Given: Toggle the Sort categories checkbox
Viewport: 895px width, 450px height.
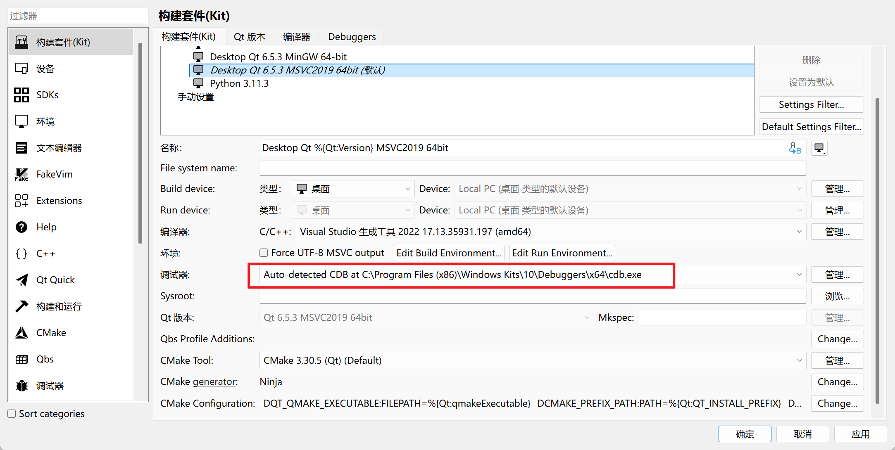Looking at the screenshot, I should click(x=11, y=413).
